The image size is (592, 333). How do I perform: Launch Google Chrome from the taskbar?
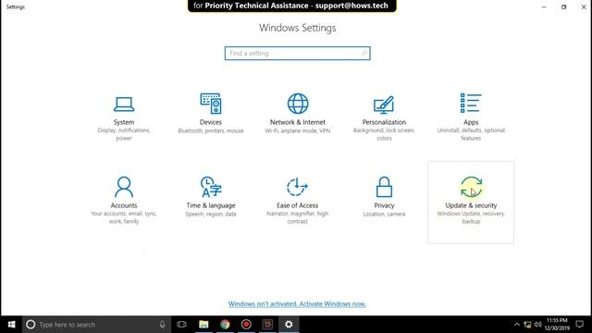pos(225,325)
